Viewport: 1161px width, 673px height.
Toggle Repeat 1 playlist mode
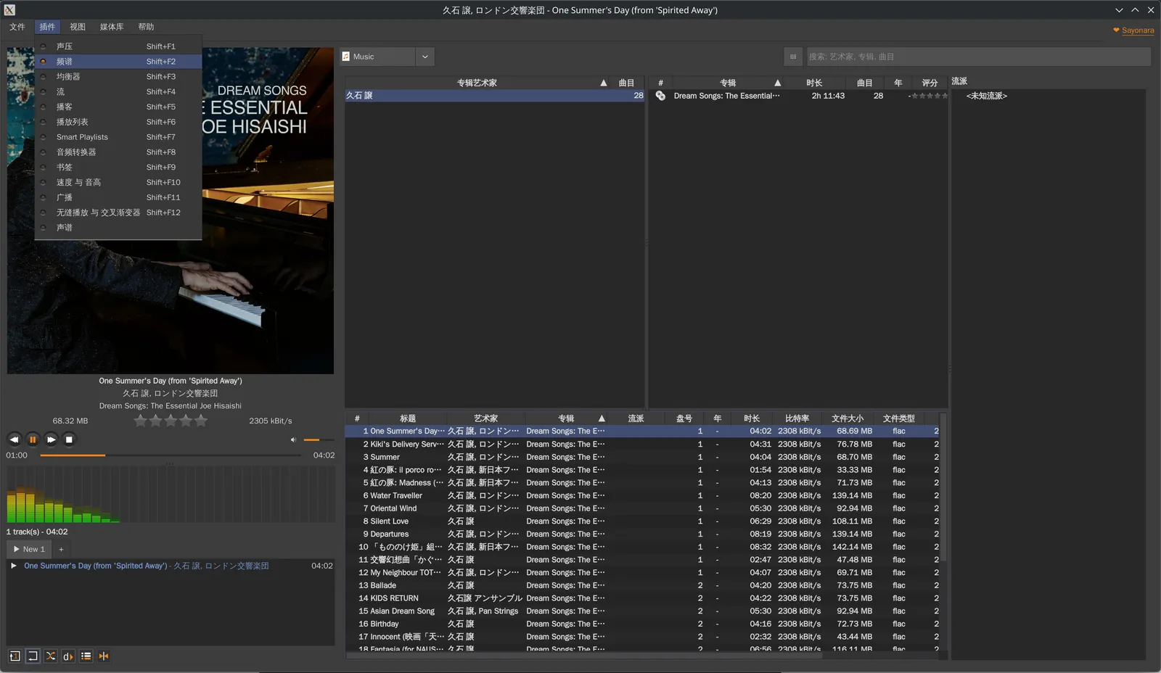point(15,656)
